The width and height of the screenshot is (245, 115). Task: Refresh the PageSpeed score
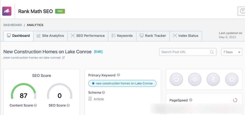[x=235, y=100]
